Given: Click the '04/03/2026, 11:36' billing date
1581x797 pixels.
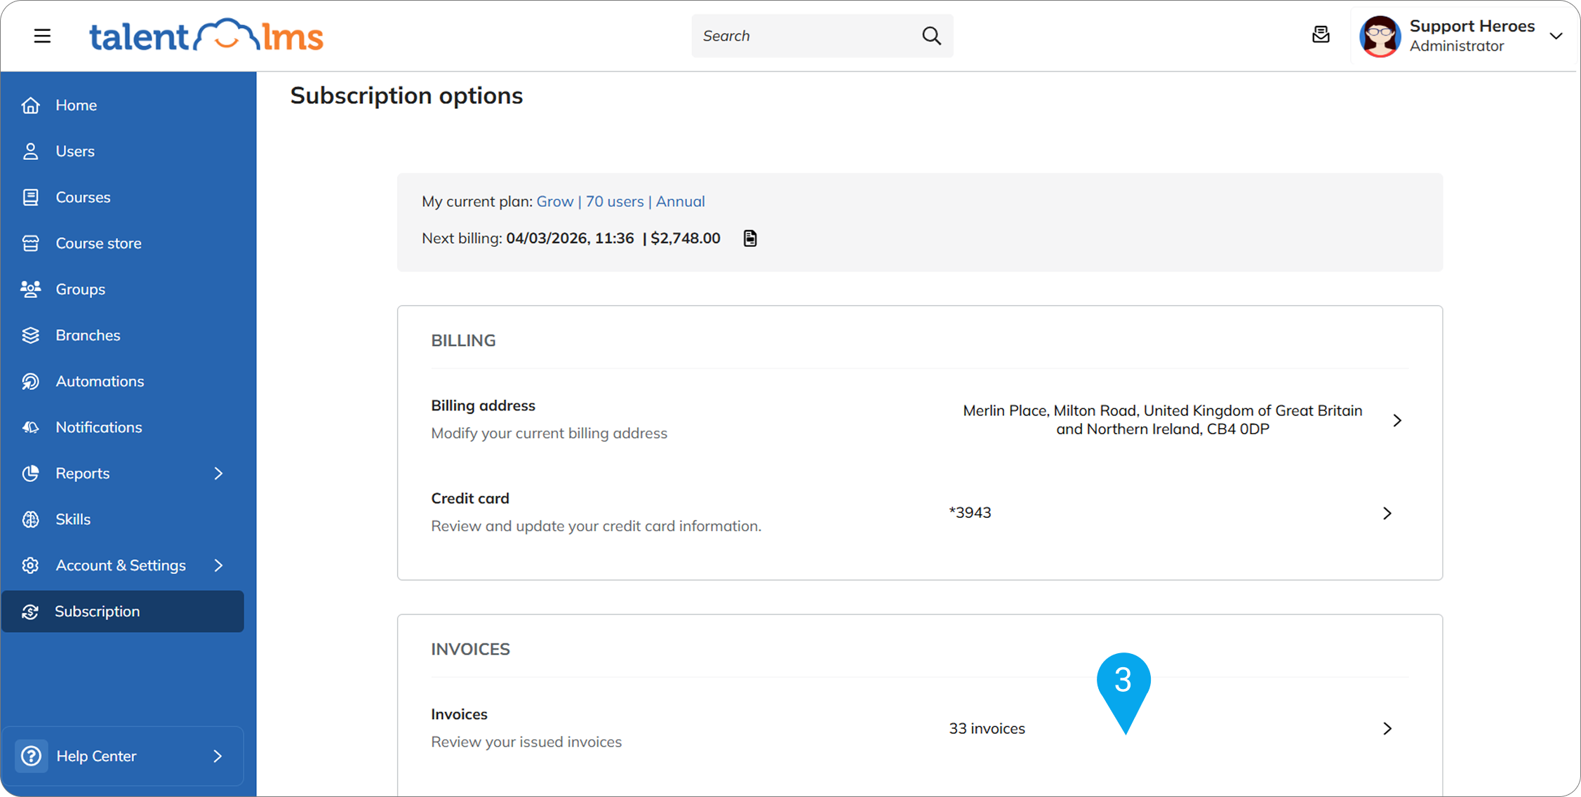Looking at the screenshot, I should 570,239.
